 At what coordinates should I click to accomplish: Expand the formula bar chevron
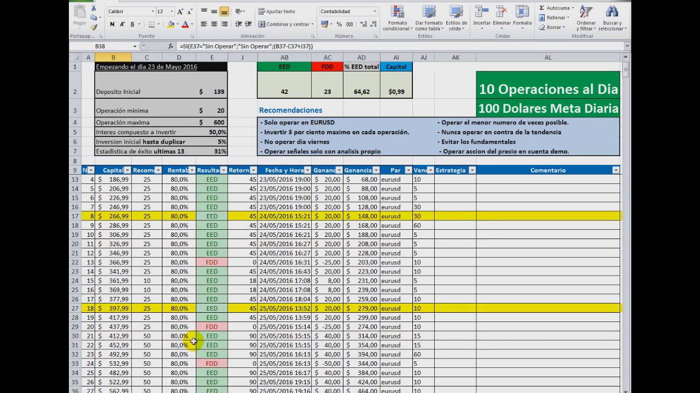point(627,46)
